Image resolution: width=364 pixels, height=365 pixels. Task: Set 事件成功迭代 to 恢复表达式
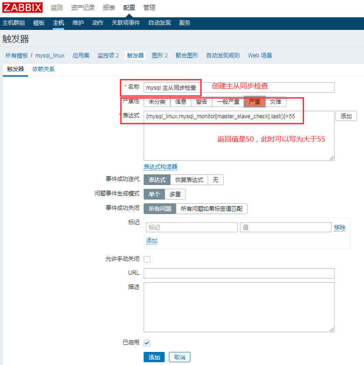[x=189, y=180]
